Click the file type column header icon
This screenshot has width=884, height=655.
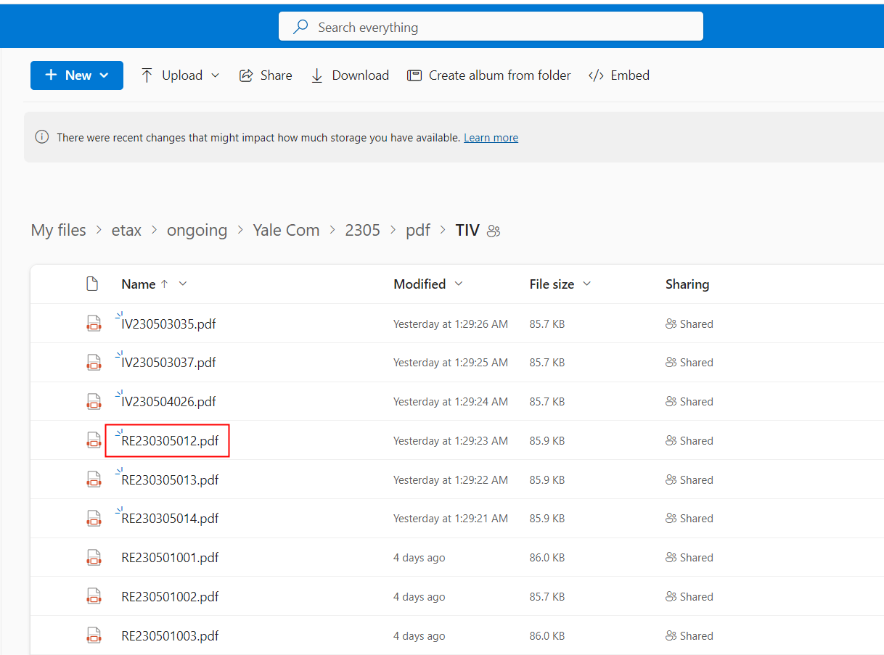click(x=92, y=284)
